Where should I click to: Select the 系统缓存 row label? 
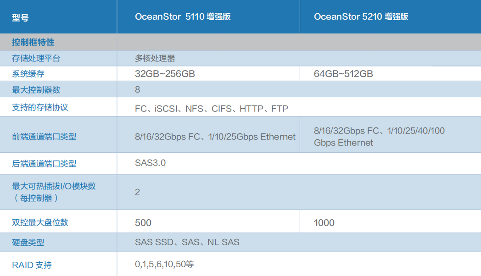pos(28,74)
